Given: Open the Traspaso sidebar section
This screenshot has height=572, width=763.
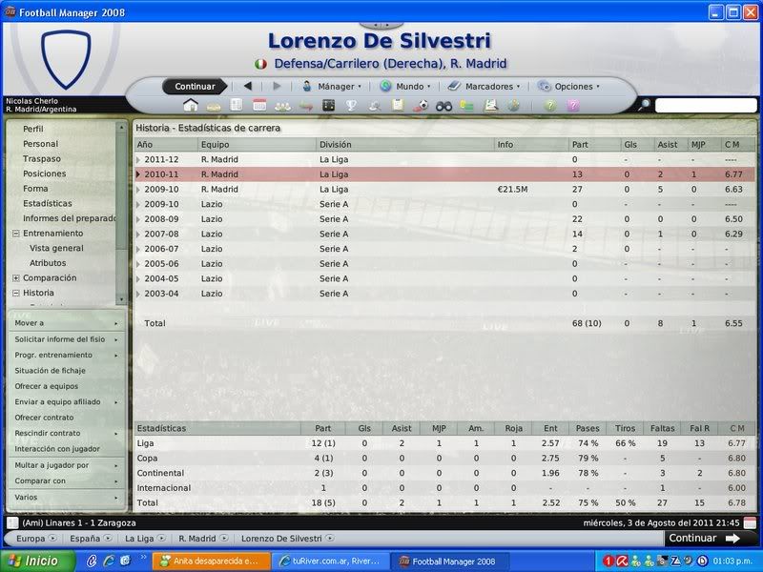Looking at the screenshot, I should pos(42,158).
